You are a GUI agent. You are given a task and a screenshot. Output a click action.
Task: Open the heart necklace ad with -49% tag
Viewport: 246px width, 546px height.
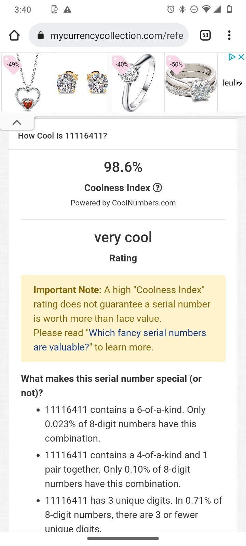click(x=28, y=83)
